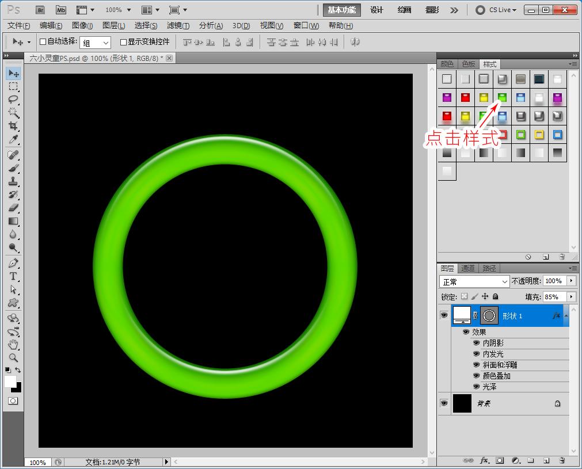Check the 显示变换控件 option
Screen dimensions: 582x469
click(123, 42)
